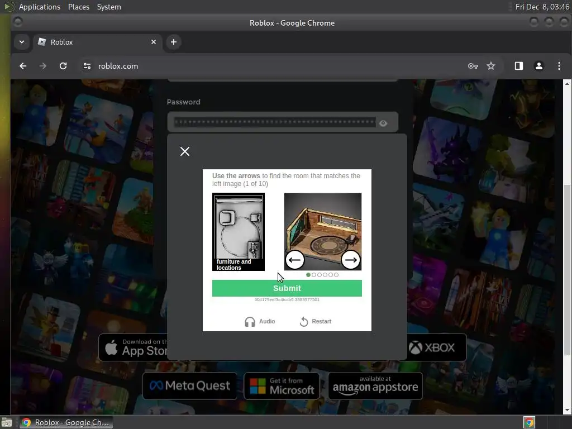The image size is (572, 429).
Task: Click the scrollbar up arrow
Action: coord(567,84)
